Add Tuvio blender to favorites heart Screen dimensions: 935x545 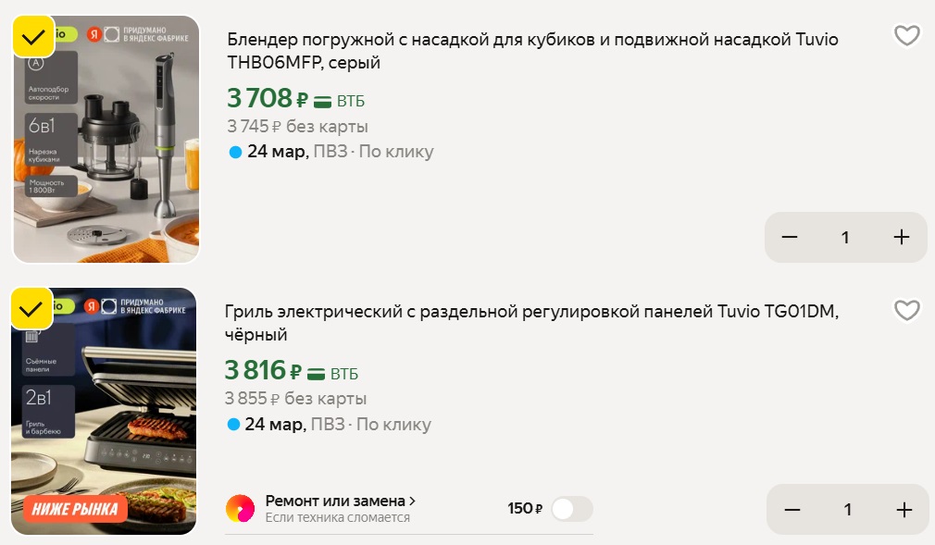coord(906,36)
